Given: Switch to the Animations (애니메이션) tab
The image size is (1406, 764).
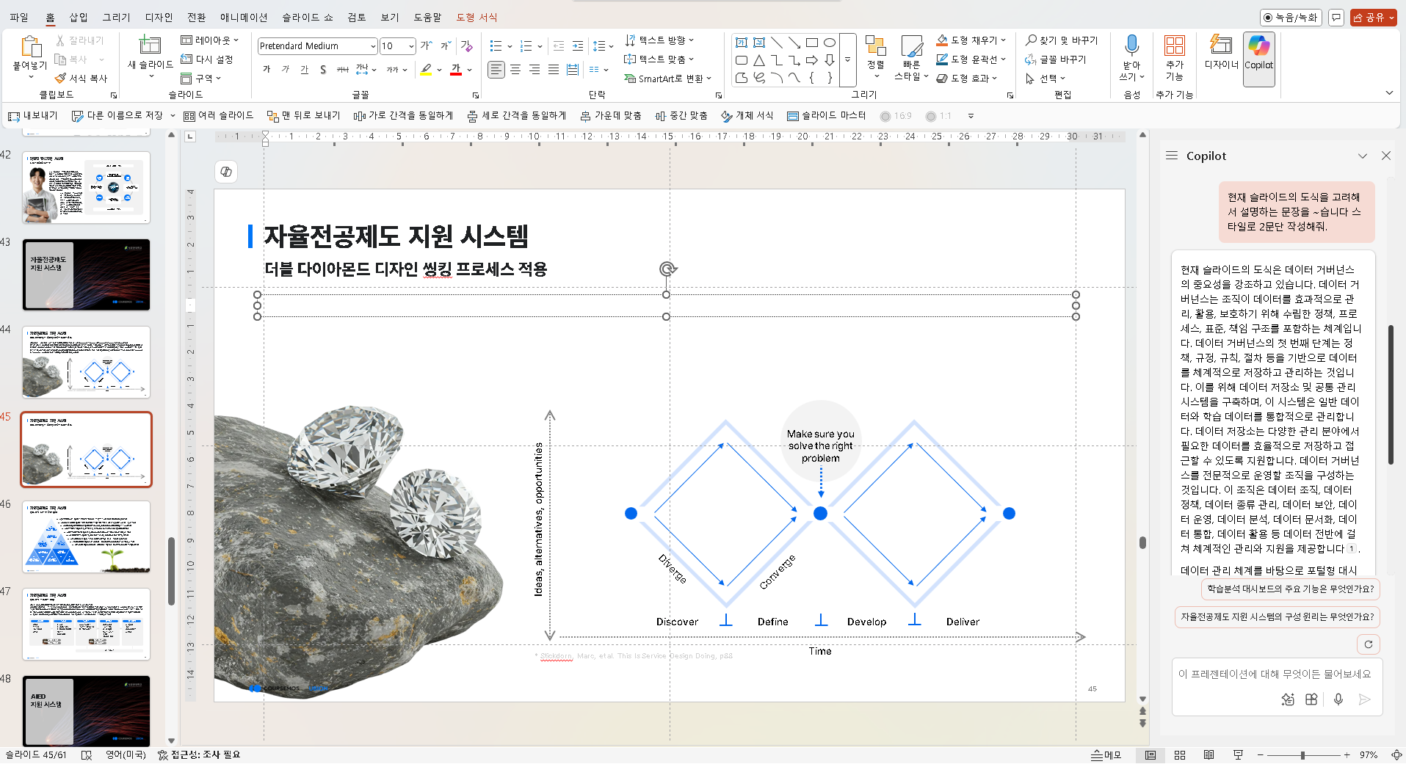Looking at the screenshot, I should click(244, 17).
